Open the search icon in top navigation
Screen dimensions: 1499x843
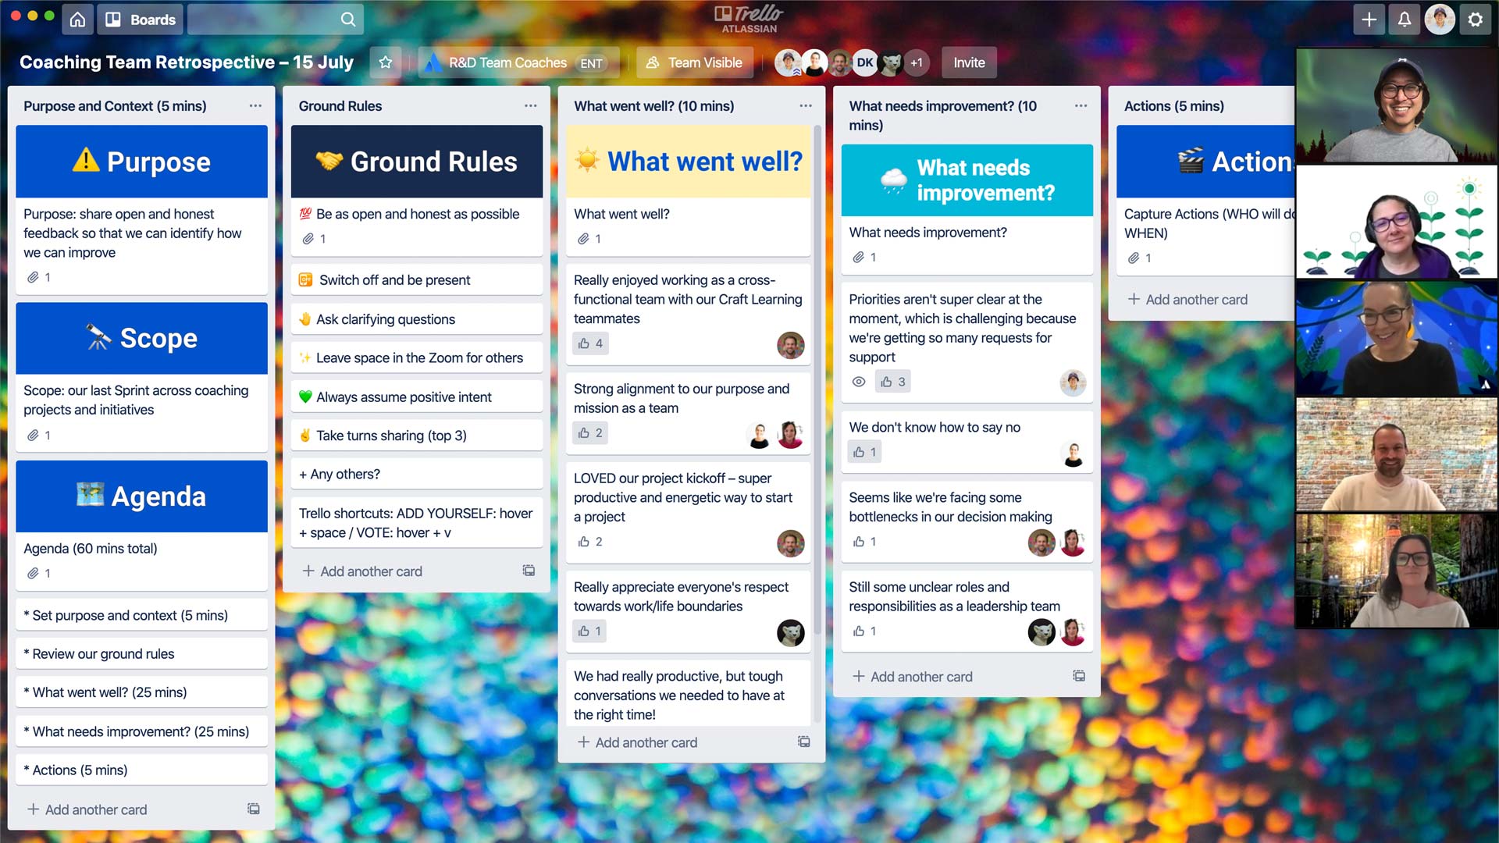click(x=349, y=19)
